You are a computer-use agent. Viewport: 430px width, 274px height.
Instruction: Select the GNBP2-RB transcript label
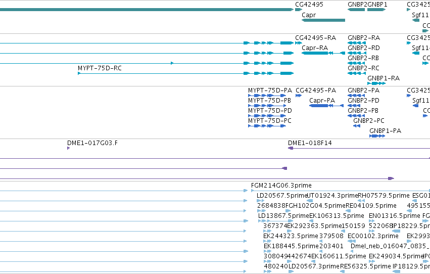tap(363, 58)
